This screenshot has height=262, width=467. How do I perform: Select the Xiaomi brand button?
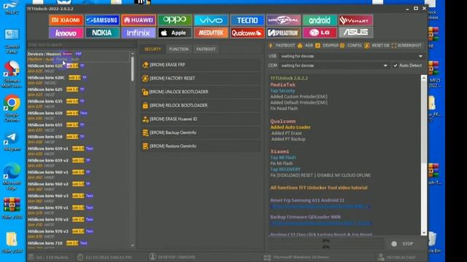[66, 20]
